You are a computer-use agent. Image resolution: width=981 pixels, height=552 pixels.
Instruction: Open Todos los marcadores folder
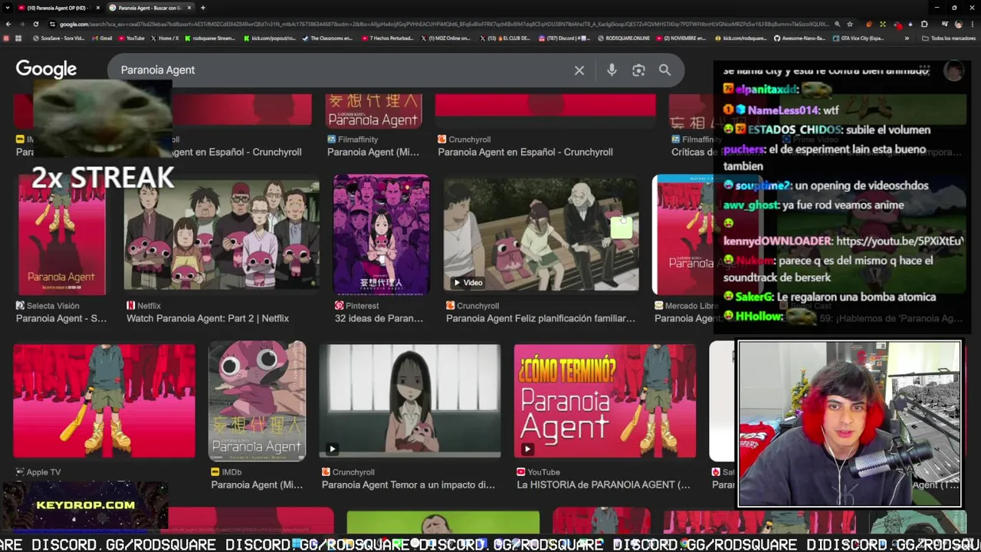coord(948,38)
